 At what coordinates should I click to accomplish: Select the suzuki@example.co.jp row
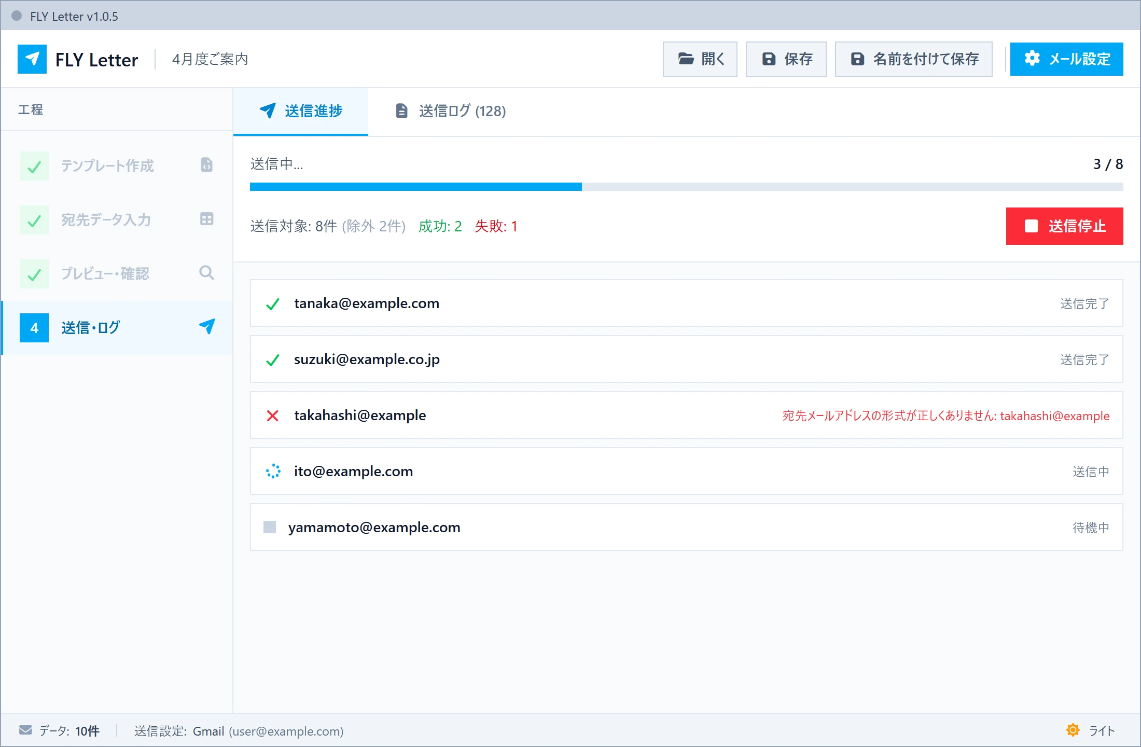tap(687, 359)
